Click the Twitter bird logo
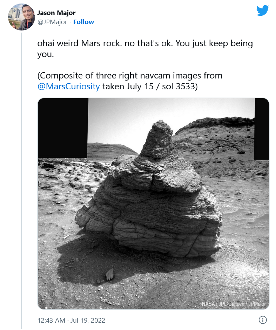The width and height of the screenshot is (276, 330). (262, 10)
